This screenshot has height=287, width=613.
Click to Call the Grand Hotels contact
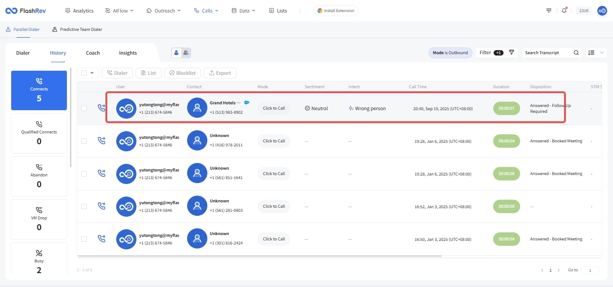274,108
